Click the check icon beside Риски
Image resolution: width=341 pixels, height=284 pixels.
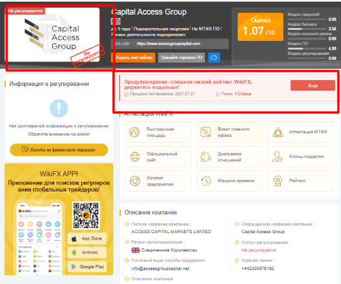tap(218, 94)
